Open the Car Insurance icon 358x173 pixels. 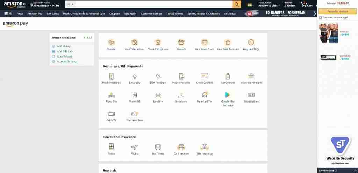[x=181, y=147]
